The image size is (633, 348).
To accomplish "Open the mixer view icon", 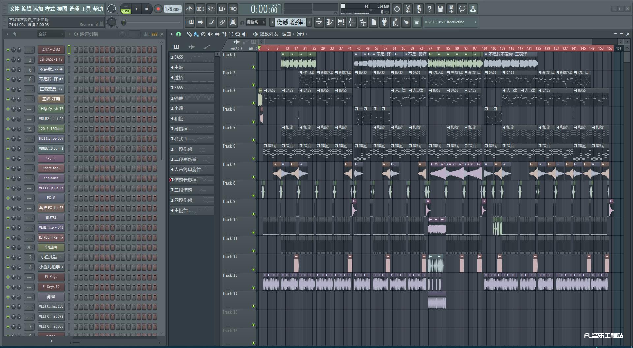I will [x=351, y=22].
